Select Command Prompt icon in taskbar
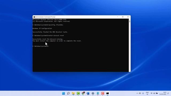Screen dimensions: 171x96 [107, 93]
